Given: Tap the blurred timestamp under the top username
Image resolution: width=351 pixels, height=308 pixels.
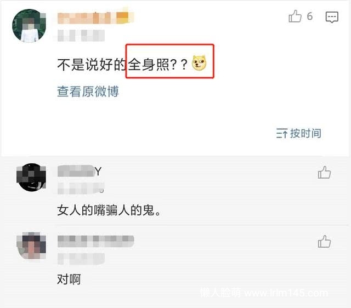Looking at the screenshot, I should coord(81,36).
